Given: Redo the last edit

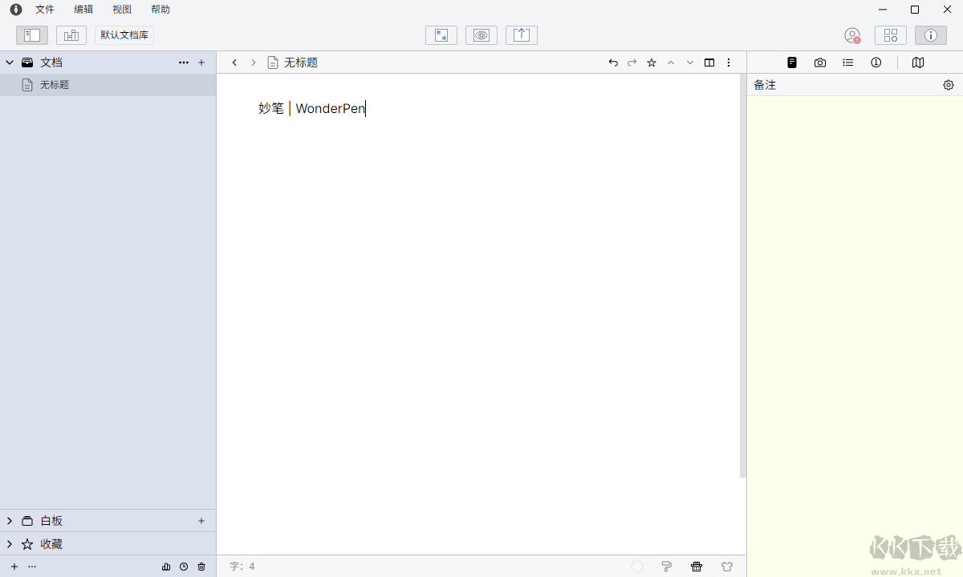Looking at the screenshot, I should pyautogui.click(x=632, y=63).
